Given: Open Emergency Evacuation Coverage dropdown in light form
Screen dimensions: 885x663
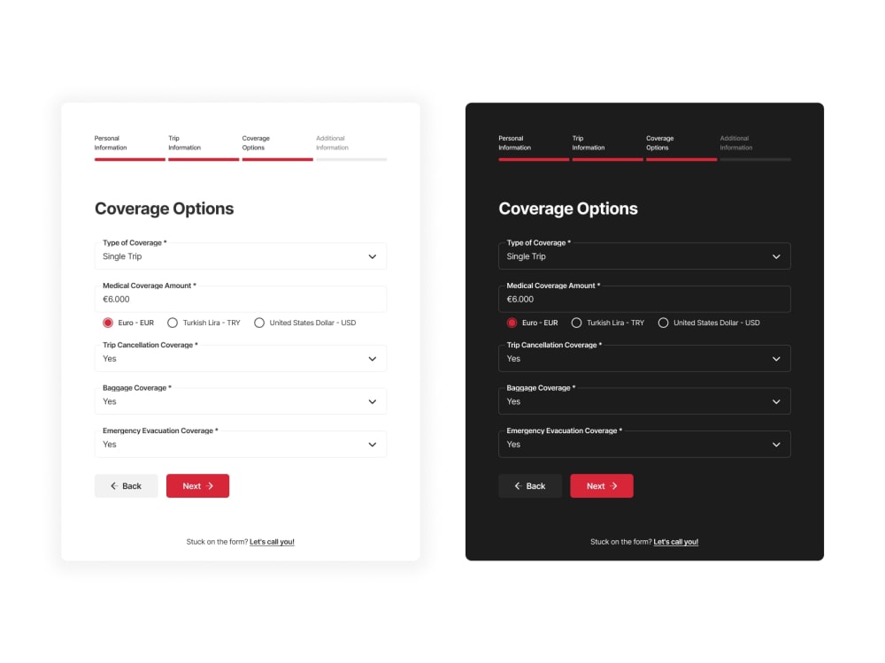Looking at the screenshot, I should tap(239, 444).
